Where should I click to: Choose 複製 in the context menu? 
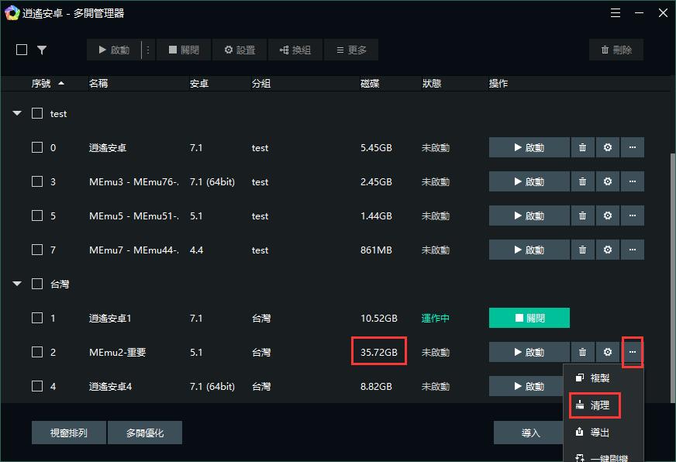tap(595, 378)
